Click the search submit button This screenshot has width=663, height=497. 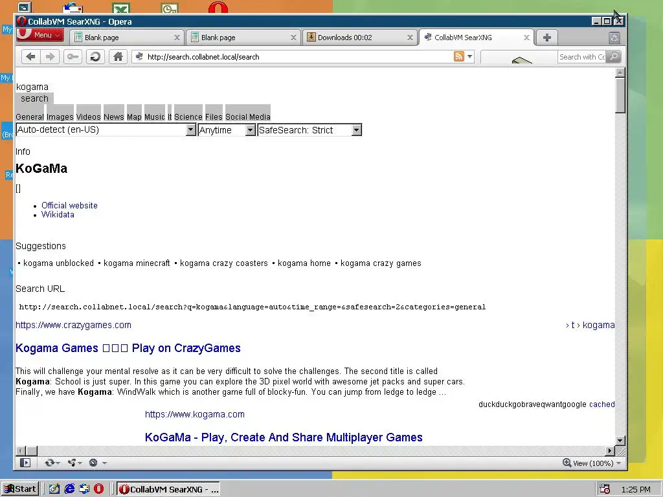pos(35,98)
